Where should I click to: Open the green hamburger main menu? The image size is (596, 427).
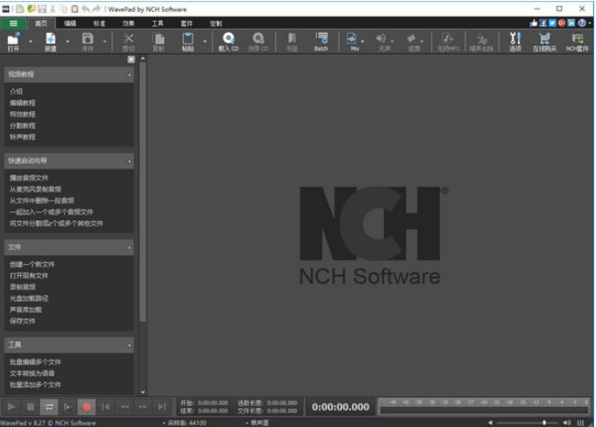pyautogui.click(x=13, y=23)
